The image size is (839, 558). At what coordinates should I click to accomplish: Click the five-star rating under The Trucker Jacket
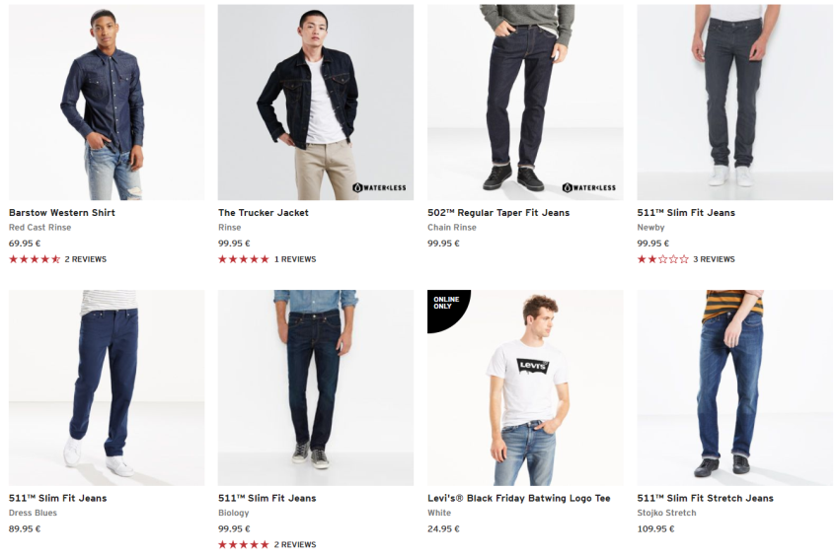[243, 259]
